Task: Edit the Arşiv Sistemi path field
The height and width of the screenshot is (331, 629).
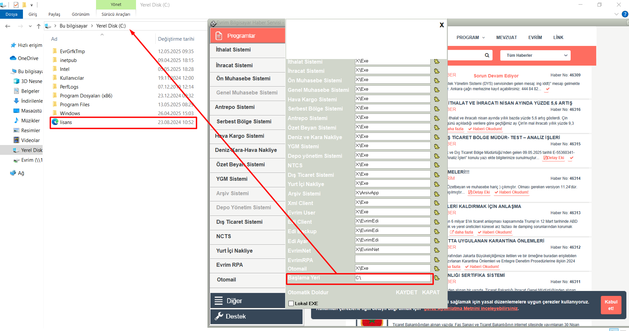Action: click(x=392, y=193)
